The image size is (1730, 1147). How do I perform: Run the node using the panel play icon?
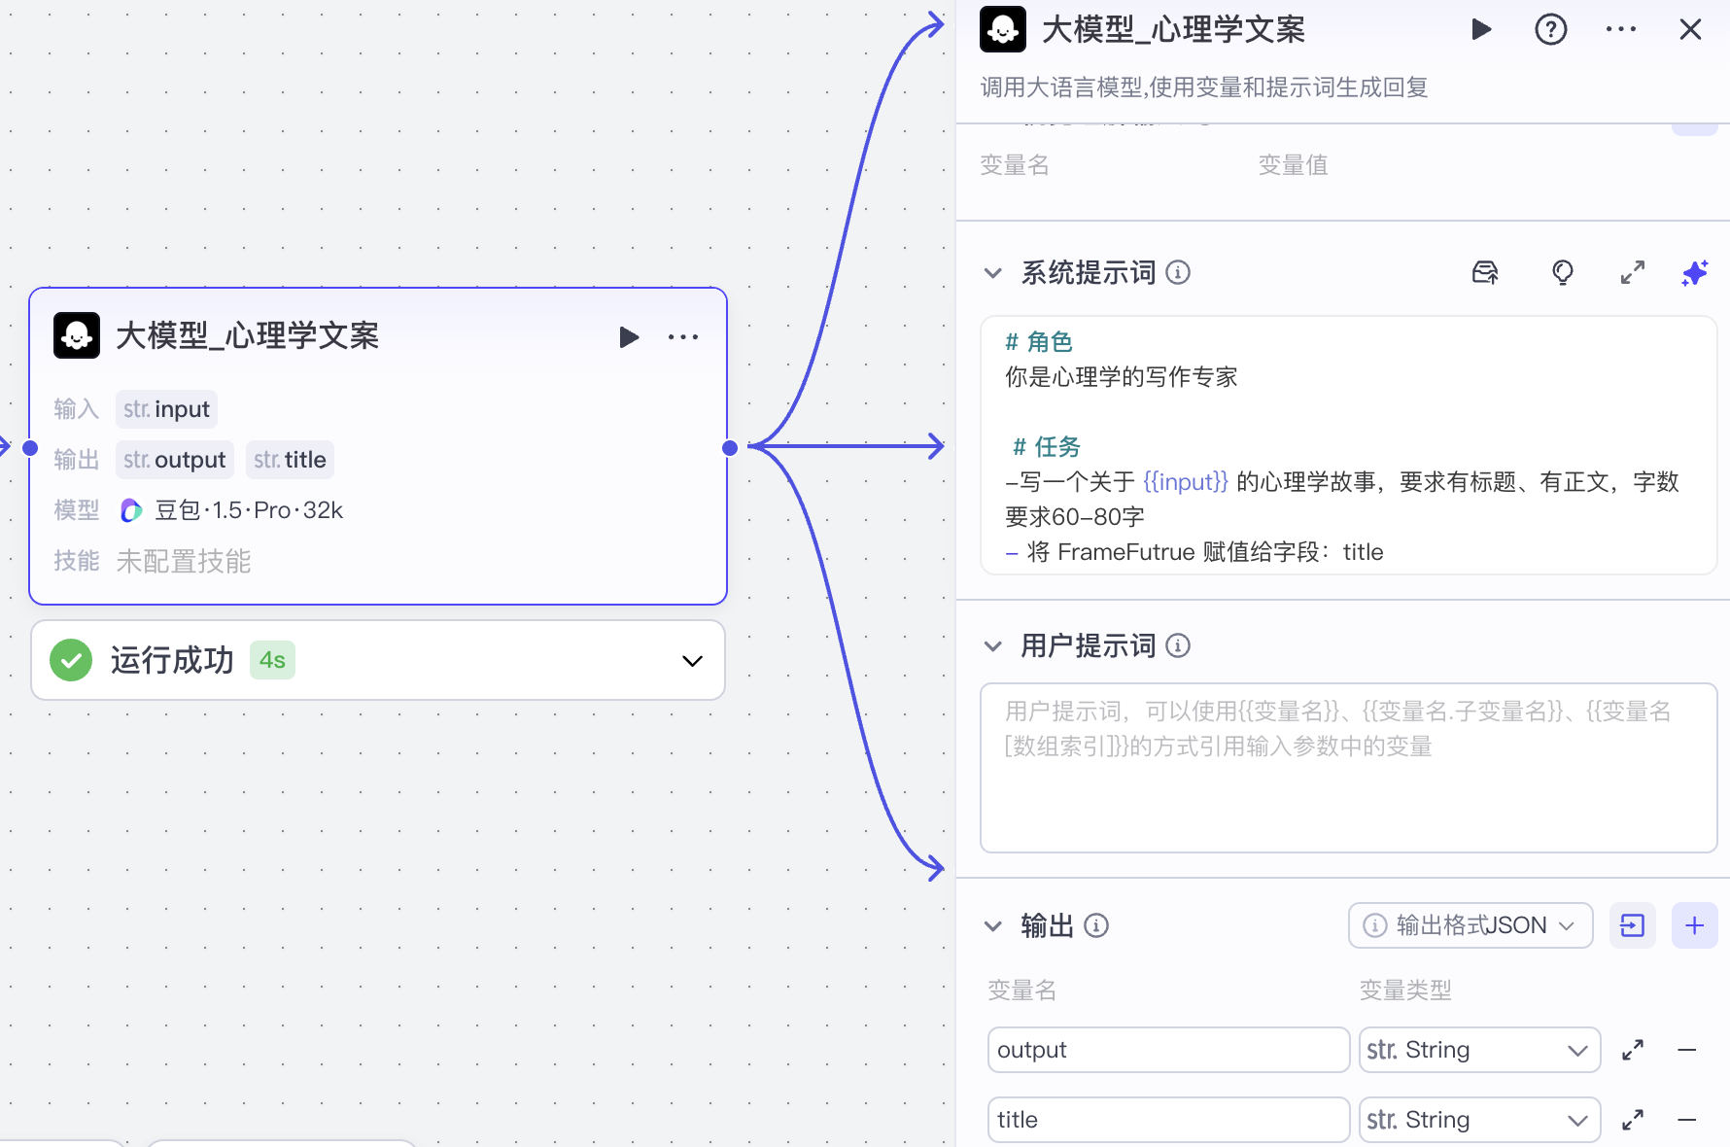click(1482, 29)
